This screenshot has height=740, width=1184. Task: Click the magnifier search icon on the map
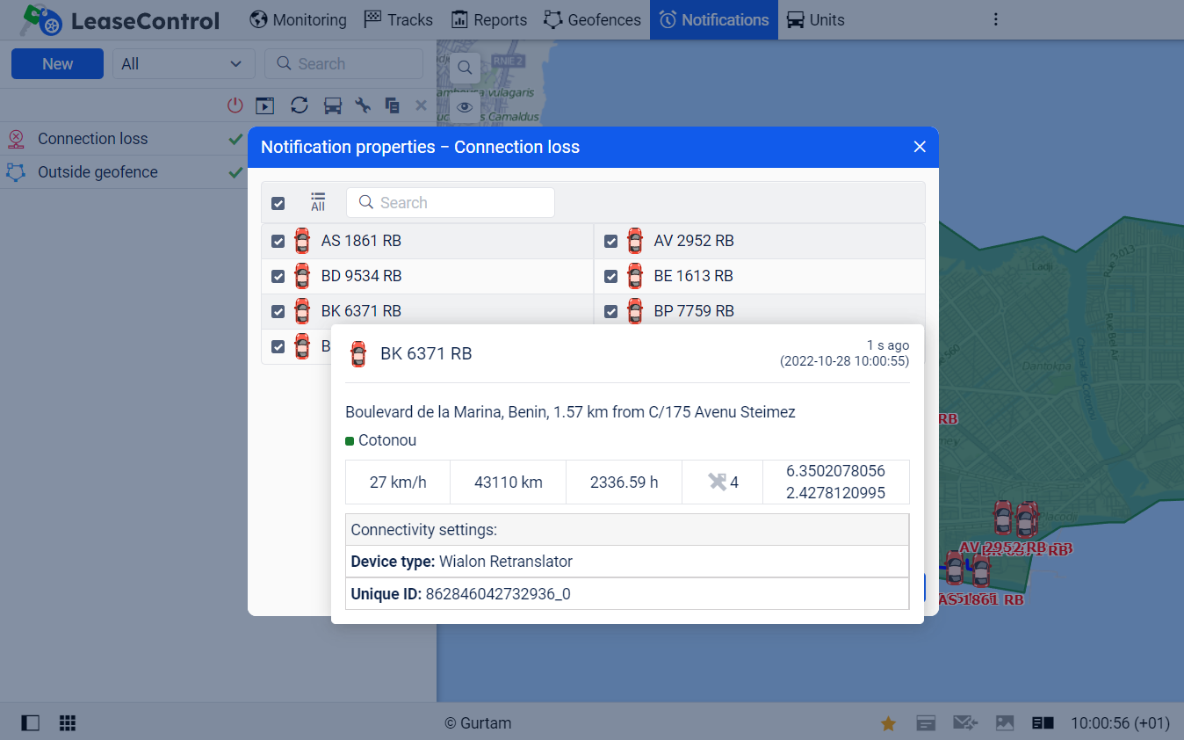pos(465,68)
